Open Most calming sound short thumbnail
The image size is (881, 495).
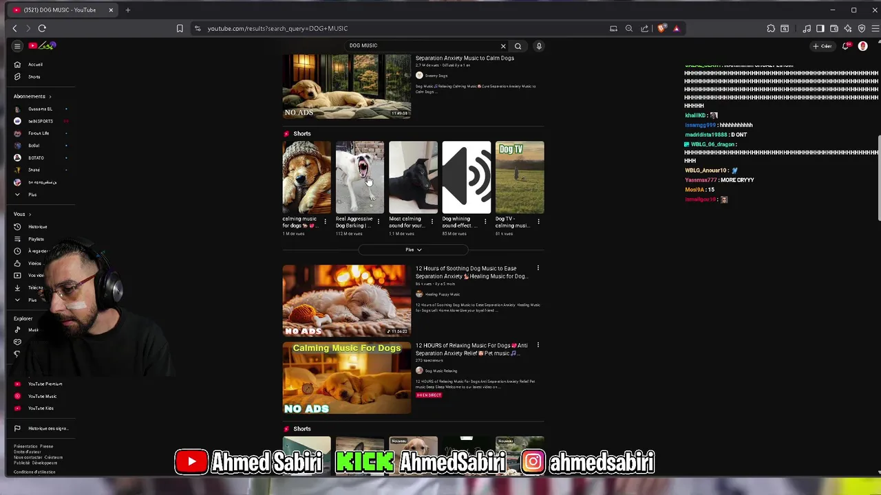pyautogui.click(x=413, y=177)
